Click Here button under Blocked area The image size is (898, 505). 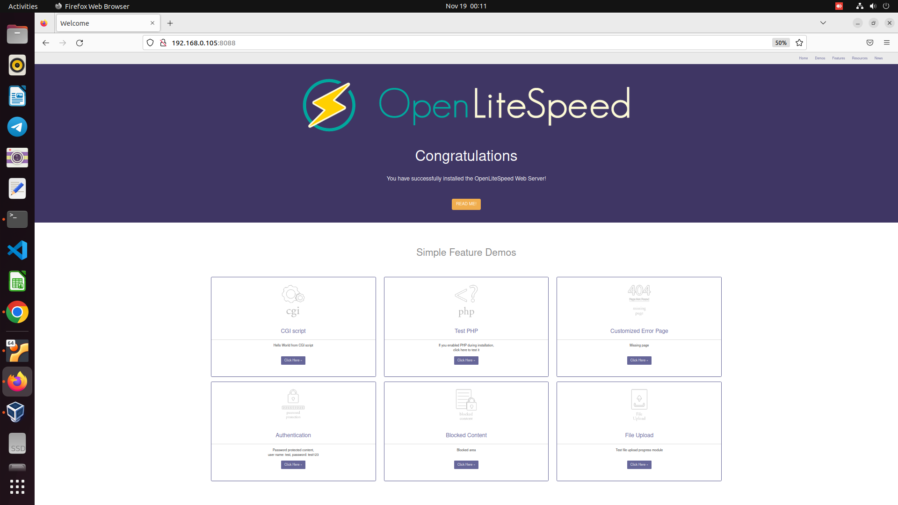coord(466,465)
